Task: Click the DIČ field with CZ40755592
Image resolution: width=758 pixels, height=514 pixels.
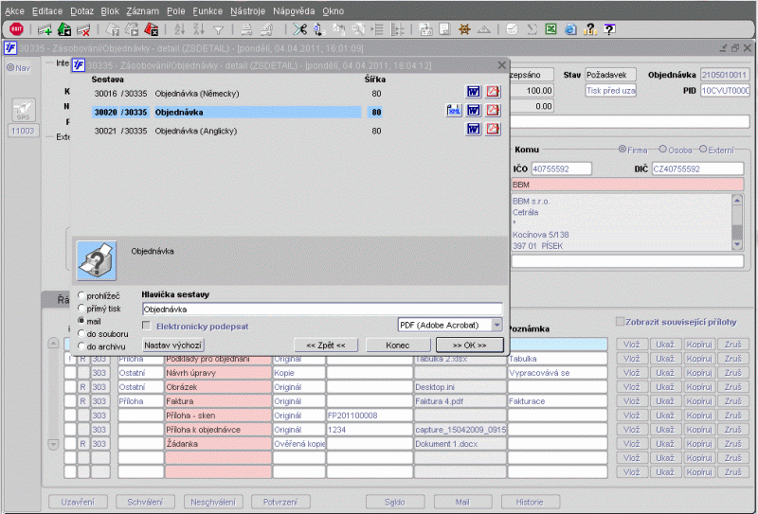Action: pyautogui.click(x=697, y=168)
